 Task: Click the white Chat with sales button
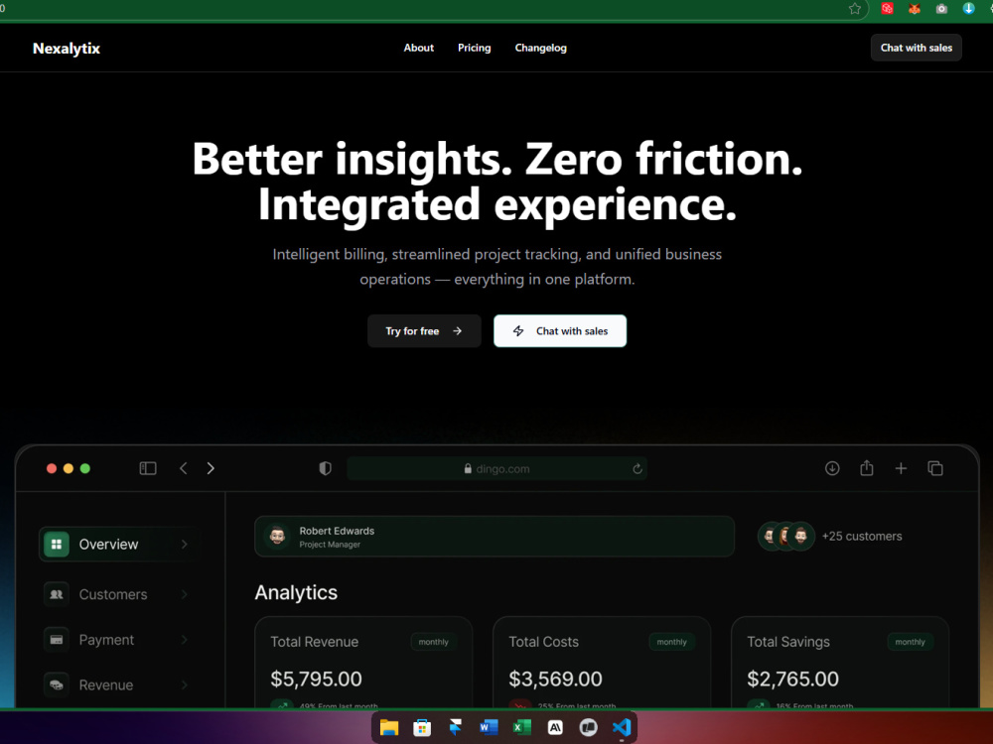(560, 331)
